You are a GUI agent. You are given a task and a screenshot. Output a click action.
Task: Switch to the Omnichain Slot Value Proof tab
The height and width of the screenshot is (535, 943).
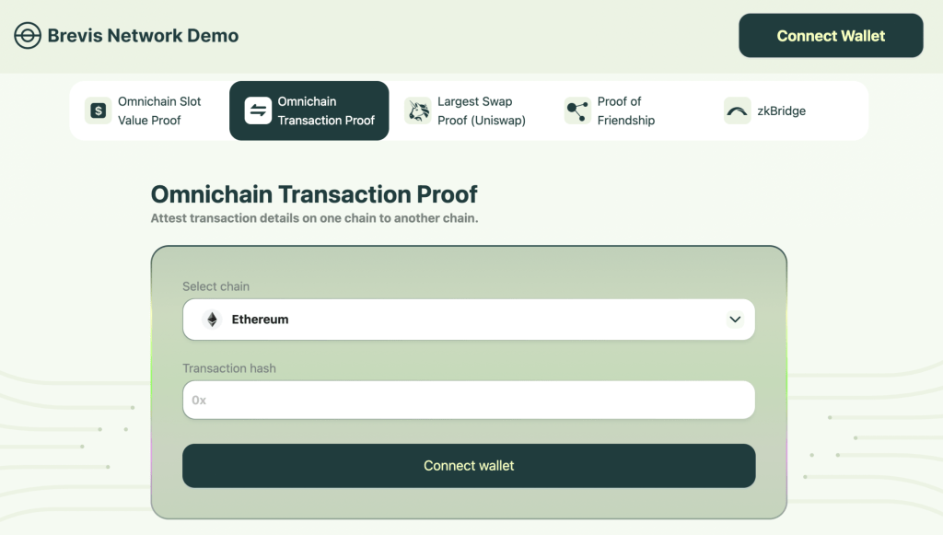pyautogui.click(x=159, y=110)
